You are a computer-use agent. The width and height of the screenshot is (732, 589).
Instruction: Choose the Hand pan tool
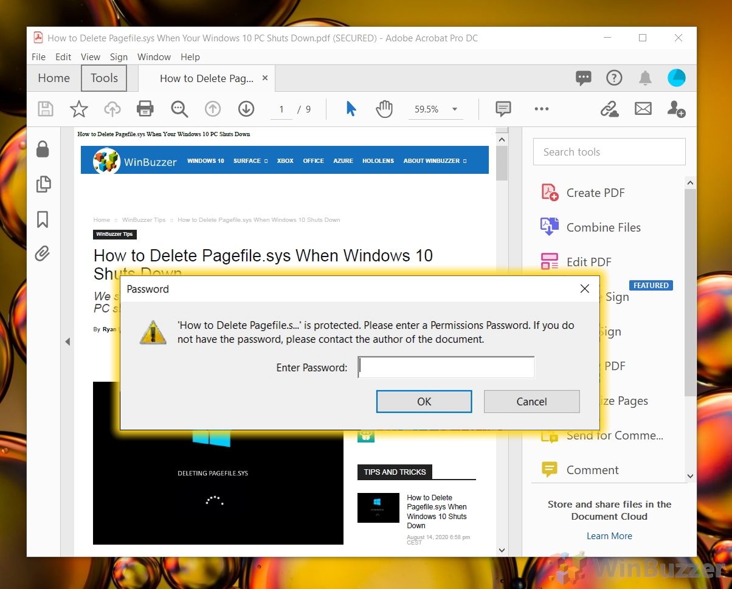[x=384, y=109]
